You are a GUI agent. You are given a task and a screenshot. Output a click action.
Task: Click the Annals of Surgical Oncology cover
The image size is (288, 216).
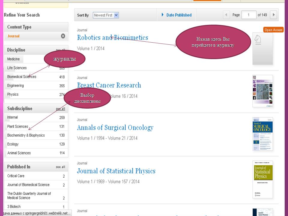[262, 134]
